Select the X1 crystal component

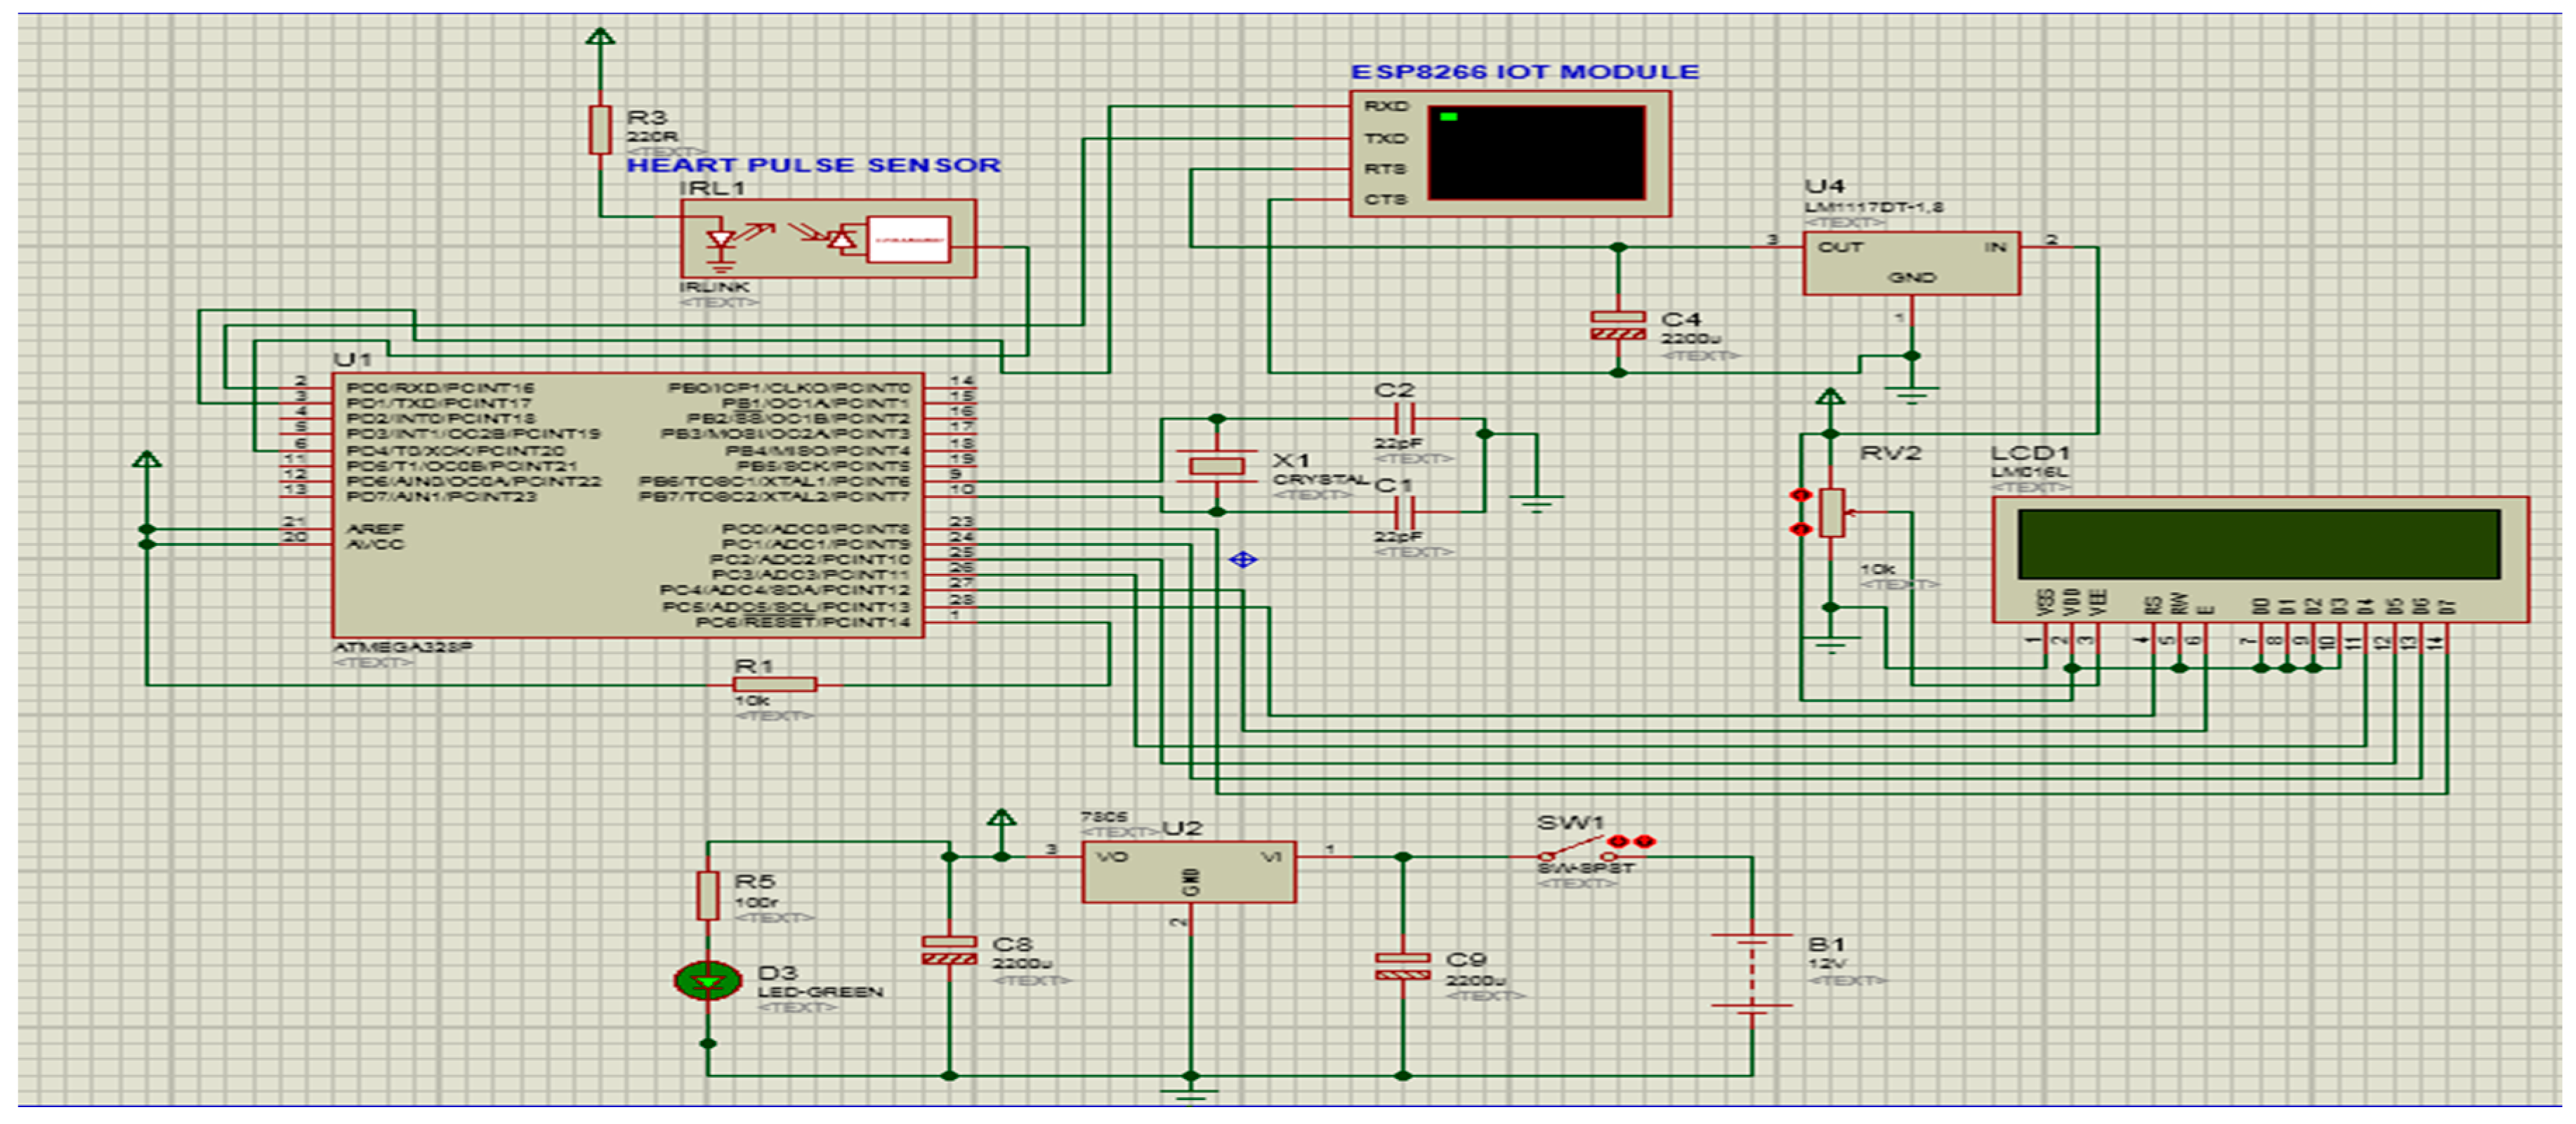[x=1216, y=465]
